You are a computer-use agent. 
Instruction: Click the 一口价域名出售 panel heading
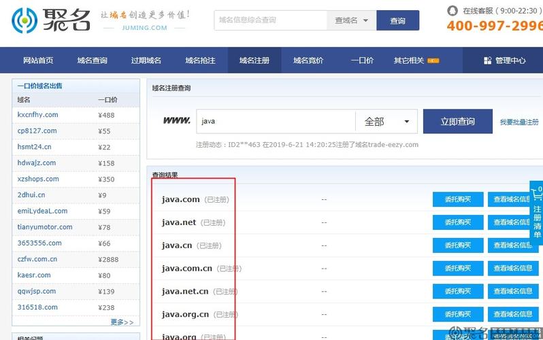click(40, 86)
